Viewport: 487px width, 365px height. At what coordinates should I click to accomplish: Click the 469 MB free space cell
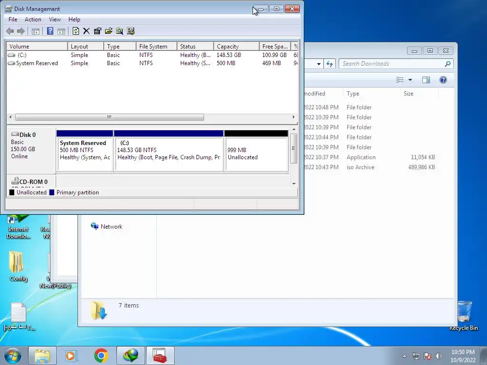click(272, 63)
